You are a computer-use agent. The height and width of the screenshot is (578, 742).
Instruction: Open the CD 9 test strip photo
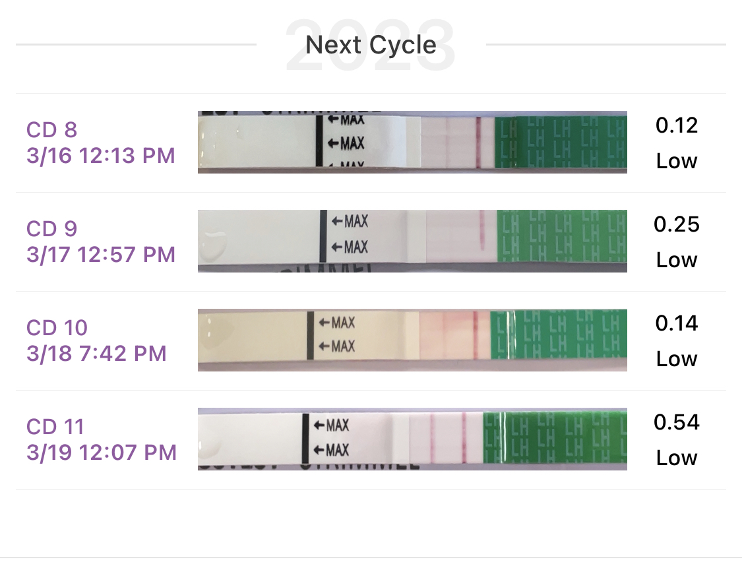pyautogui.click(x=412, y=241)
